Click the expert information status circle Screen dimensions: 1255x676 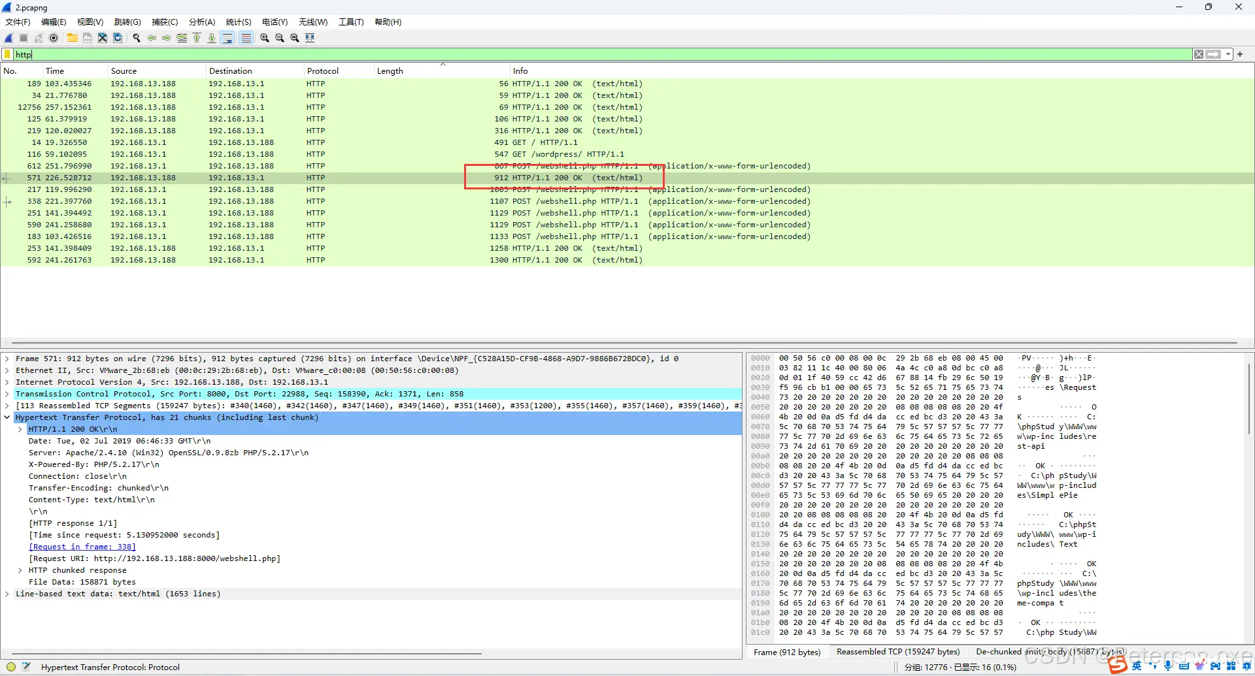pos(10,667)
